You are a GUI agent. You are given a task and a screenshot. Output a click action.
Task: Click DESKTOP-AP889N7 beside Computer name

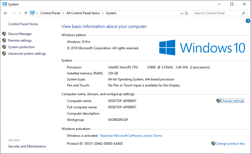pyautogui.click(x=122, y=101)
